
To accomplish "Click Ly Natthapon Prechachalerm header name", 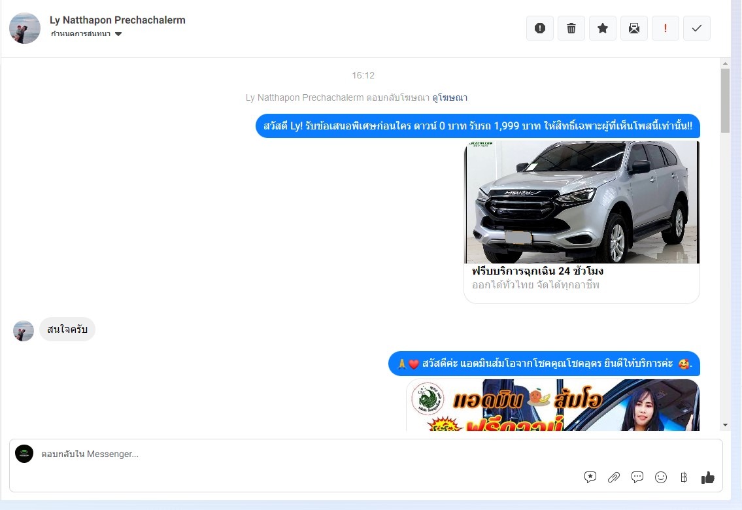I will pos(118,20).
